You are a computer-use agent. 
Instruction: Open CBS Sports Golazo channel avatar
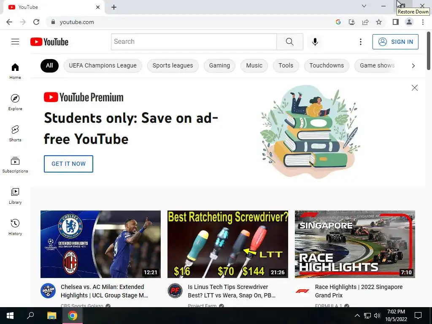point(48,291)
